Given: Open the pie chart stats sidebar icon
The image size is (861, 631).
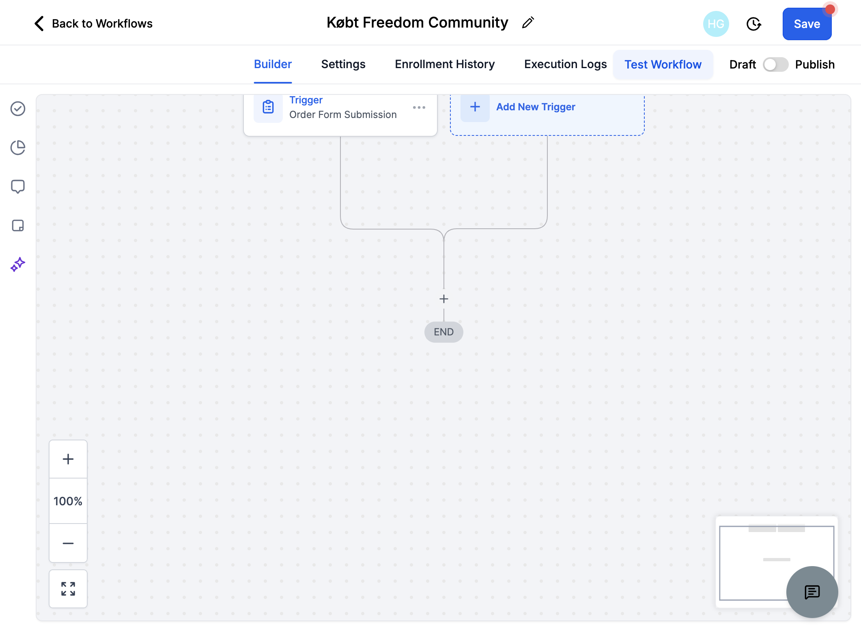Looking at the screenshot, I should (18, 148).
